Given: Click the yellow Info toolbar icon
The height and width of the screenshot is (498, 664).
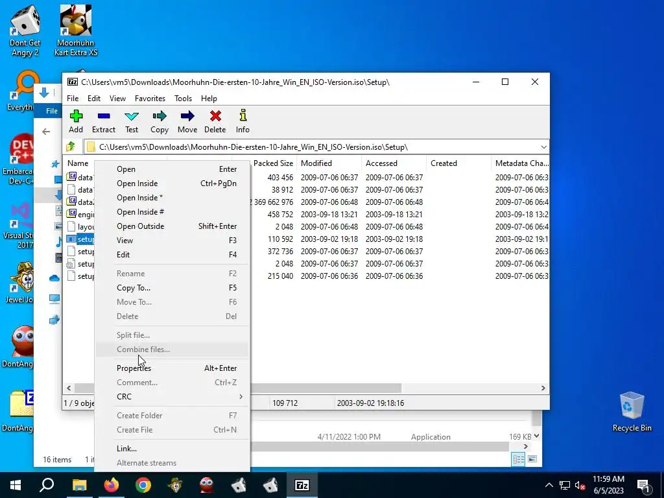Looking at the screenshot, I should click(243, 115).
